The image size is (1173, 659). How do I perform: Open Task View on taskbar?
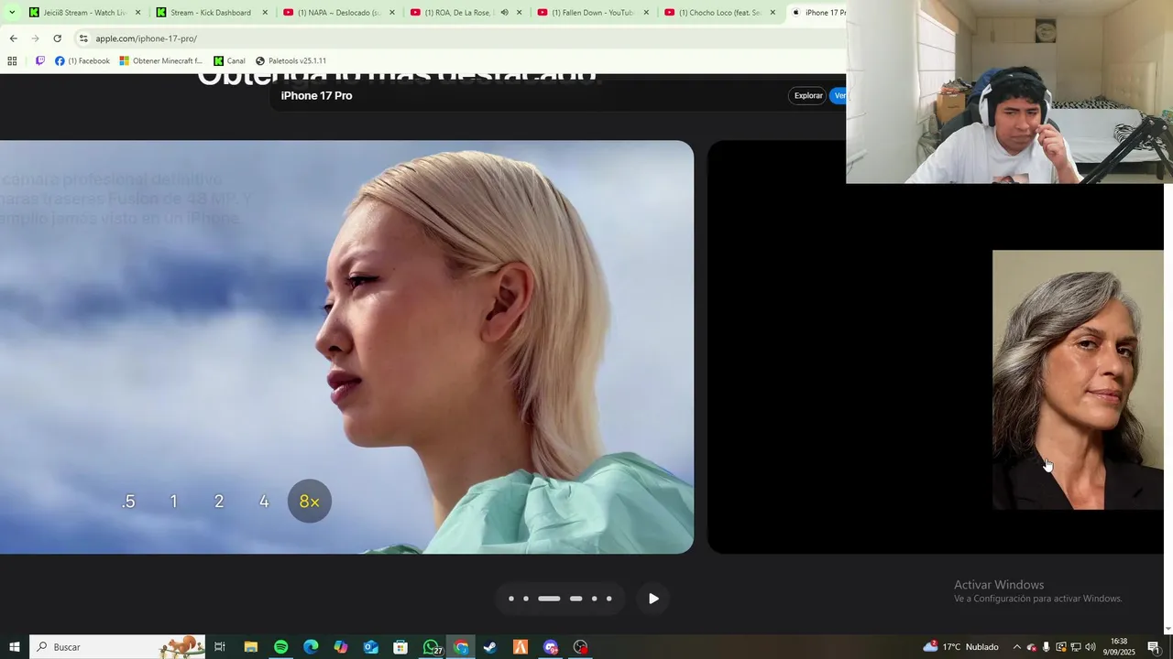[x=220, y=647]
